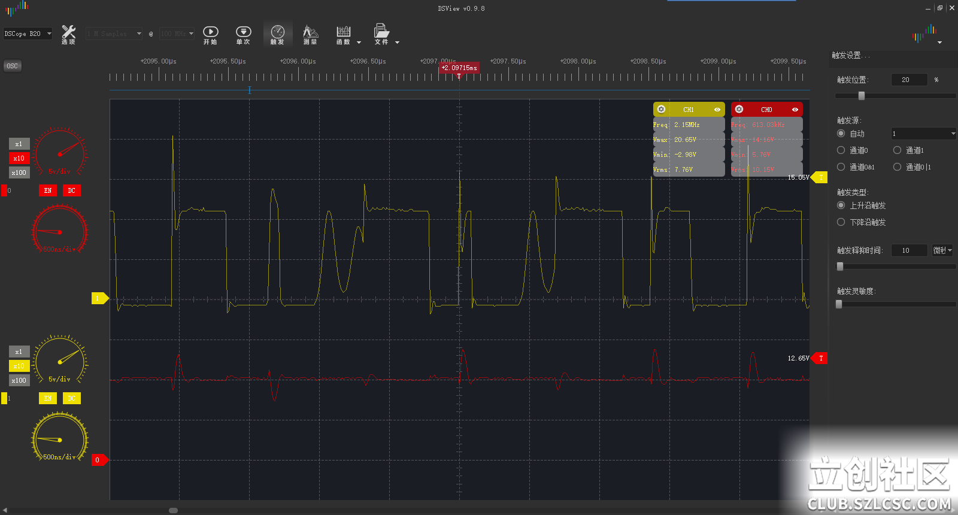Viewport: 958px width, 515px height.
Task: Click the yellow 15.05V trigger level marker
Action: [819, 177]
